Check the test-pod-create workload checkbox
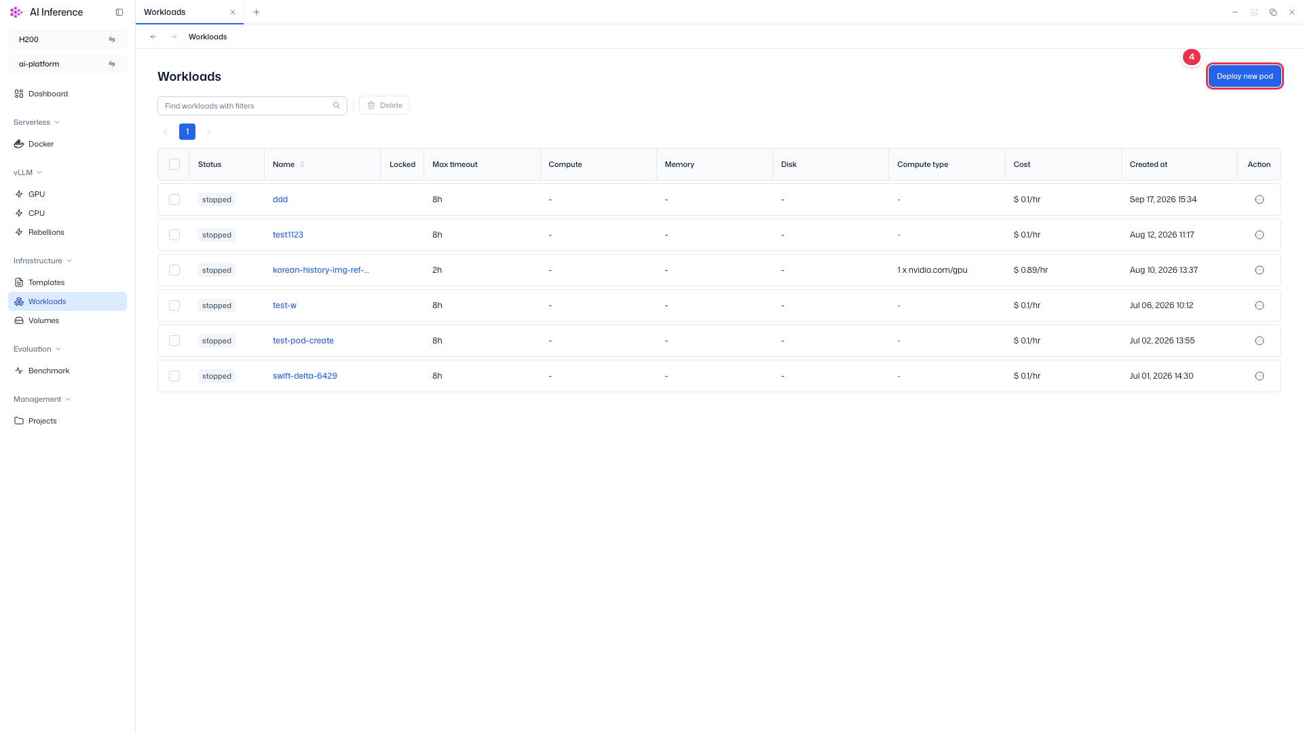The image size is (1303, 733). [x=174, y=341]
